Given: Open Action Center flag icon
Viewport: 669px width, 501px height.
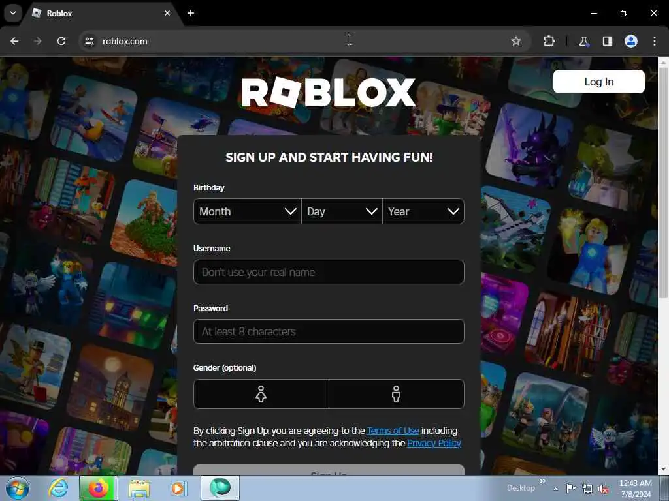Looking at the screenshot, I should tap(571, 488).
